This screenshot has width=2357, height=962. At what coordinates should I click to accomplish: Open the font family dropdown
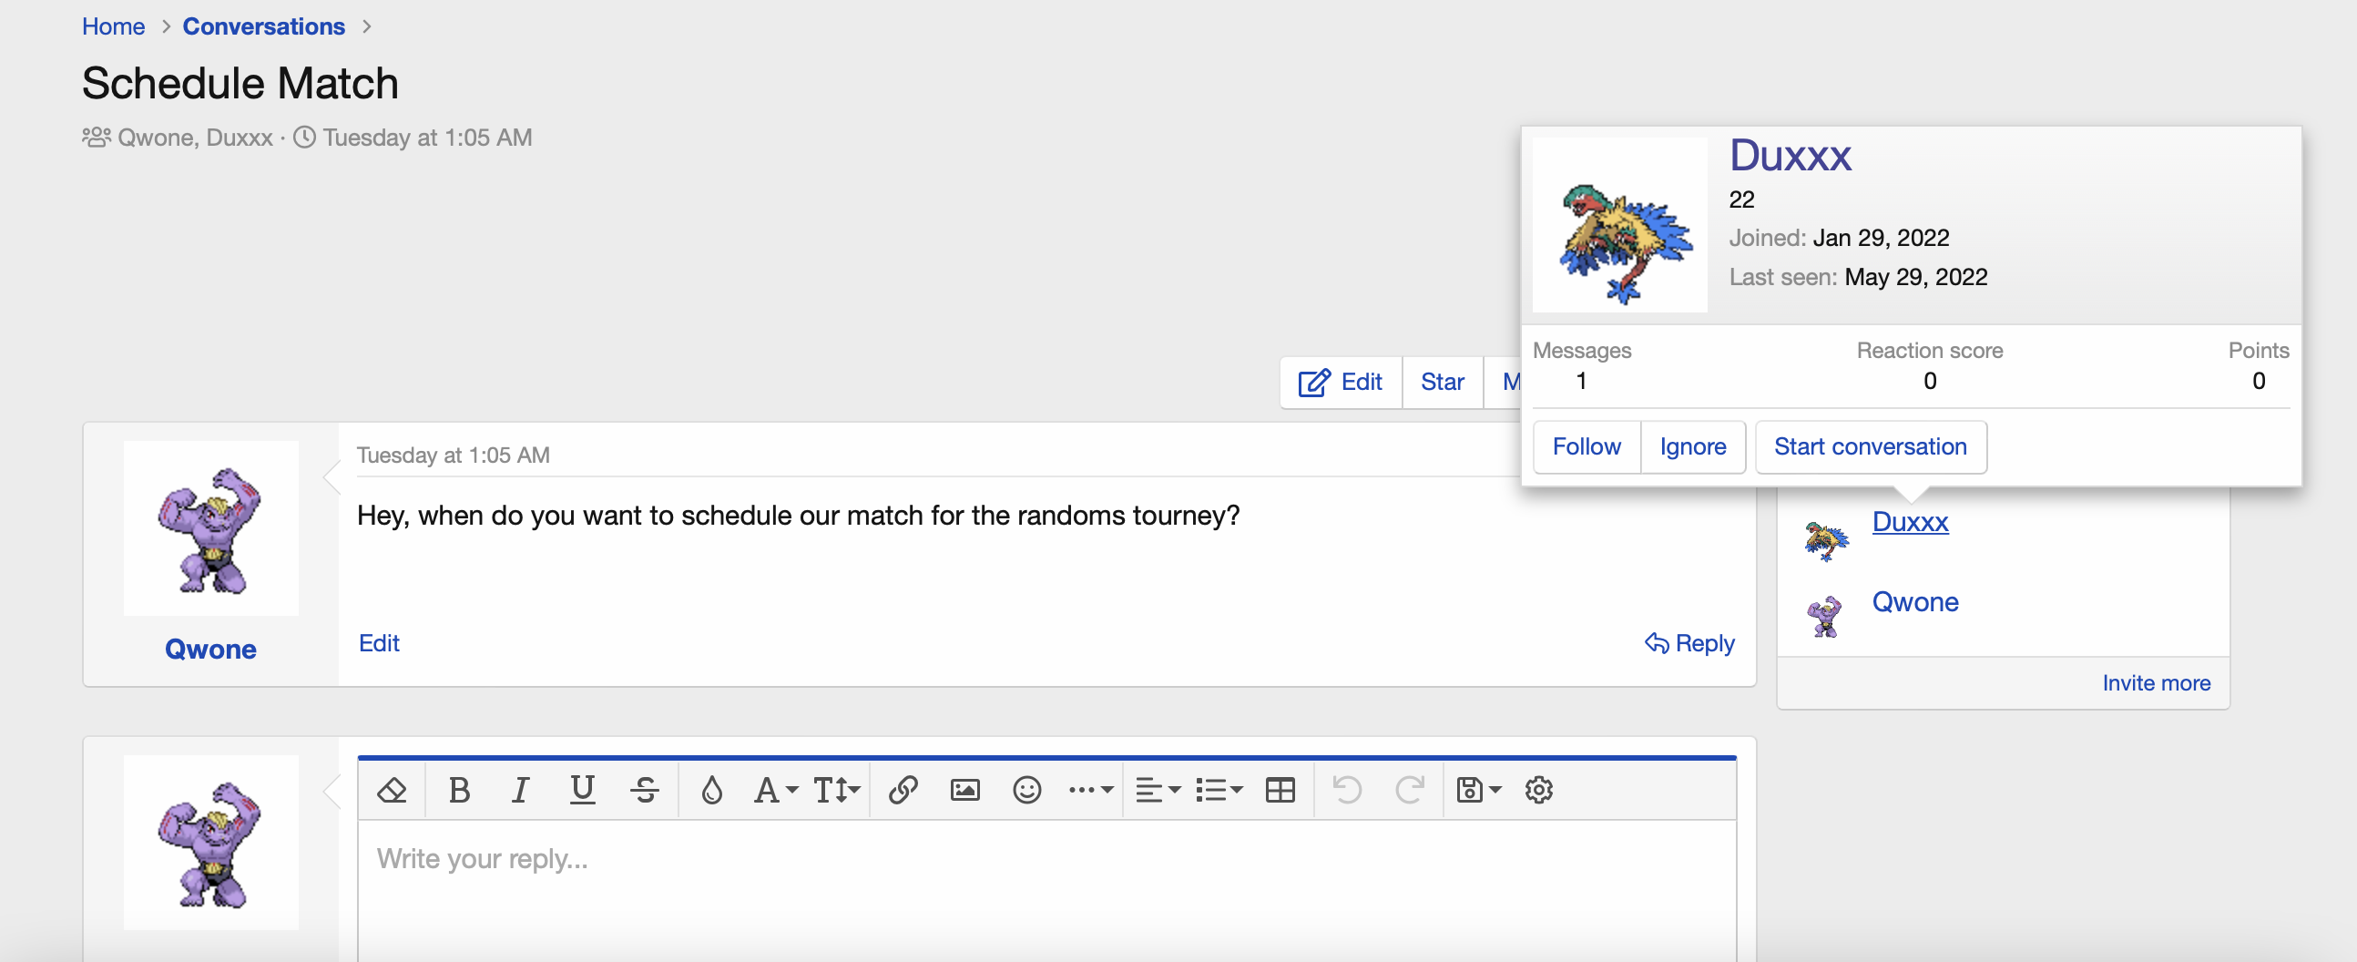[775, 789]
